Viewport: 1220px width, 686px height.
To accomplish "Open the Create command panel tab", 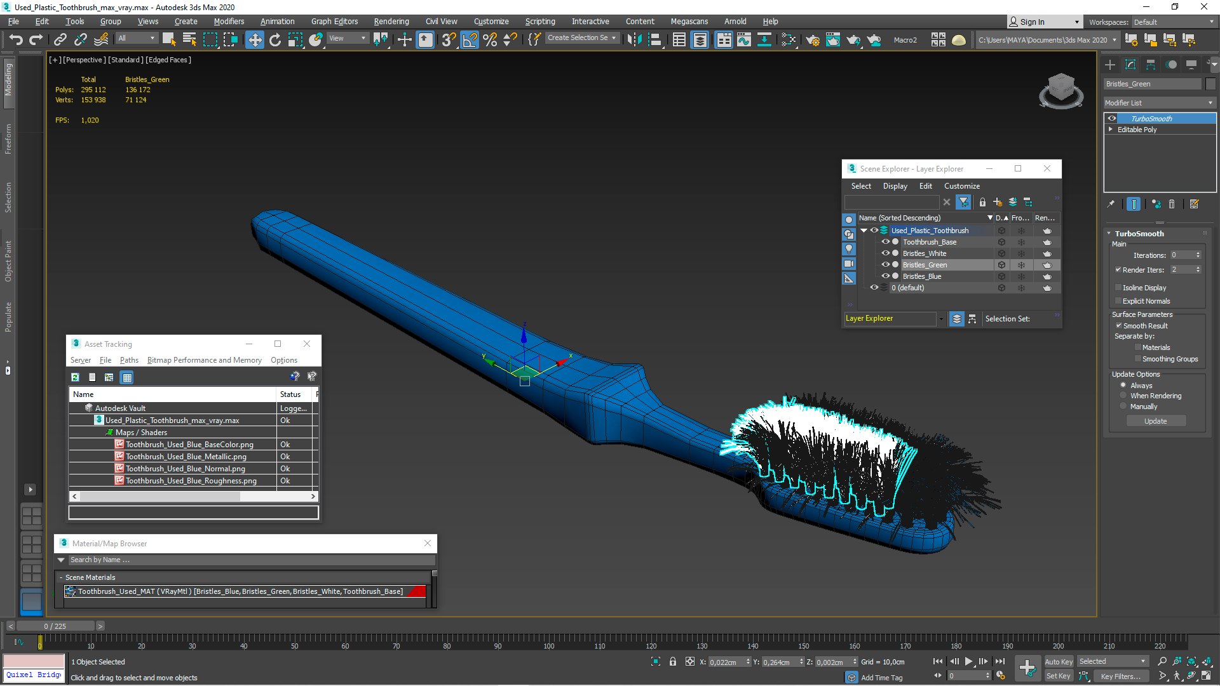I will tap(1110, 64).
